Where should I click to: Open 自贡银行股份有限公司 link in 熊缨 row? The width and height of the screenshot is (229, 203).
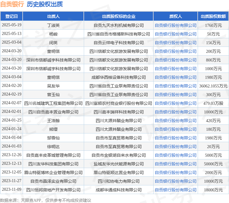click(176, 129)
